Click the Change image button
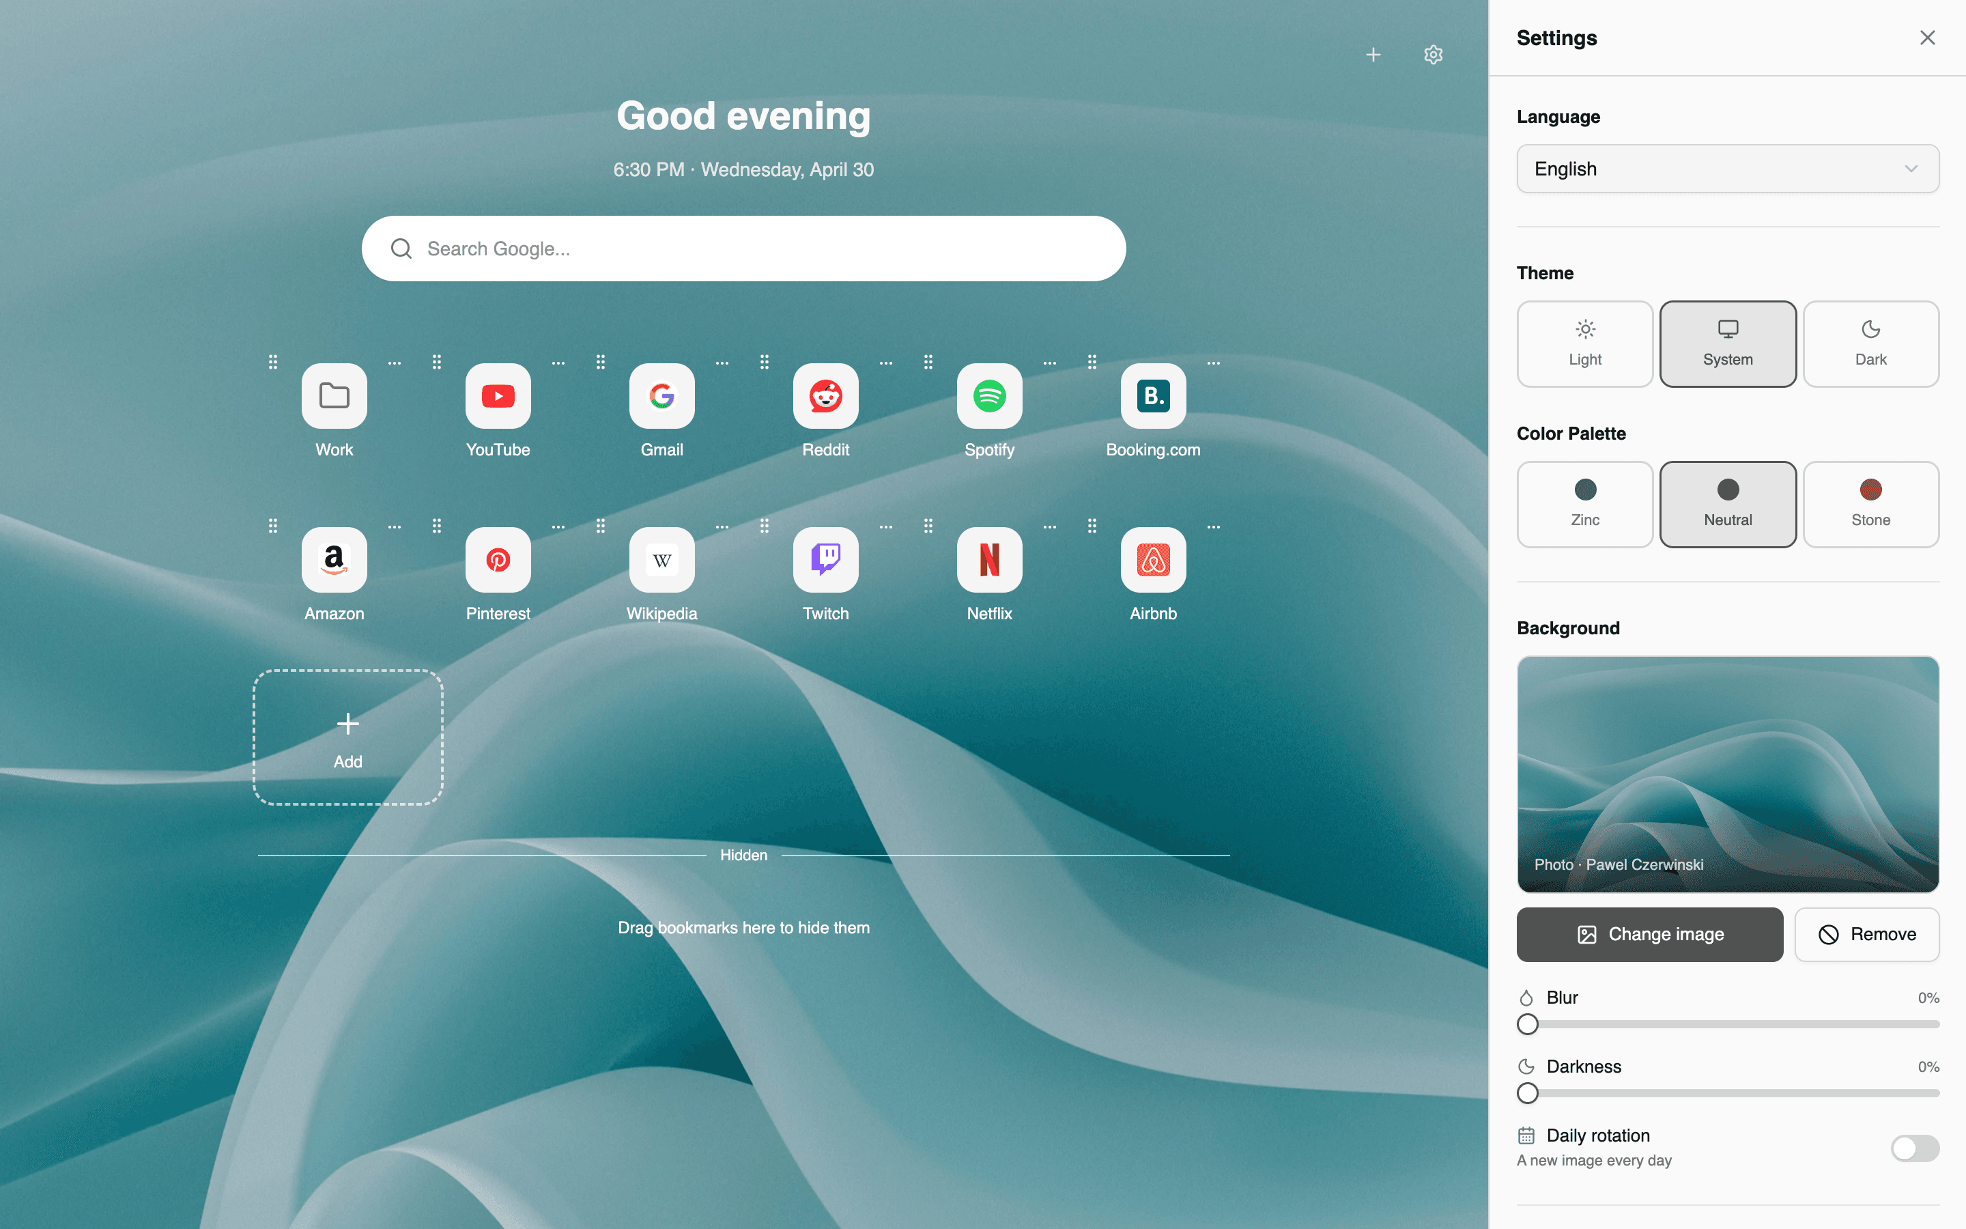1966x1229 pixels. 1650,935
